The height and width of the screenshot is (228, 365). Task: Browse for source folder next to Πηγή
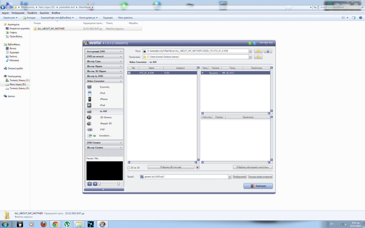(258, 51)
